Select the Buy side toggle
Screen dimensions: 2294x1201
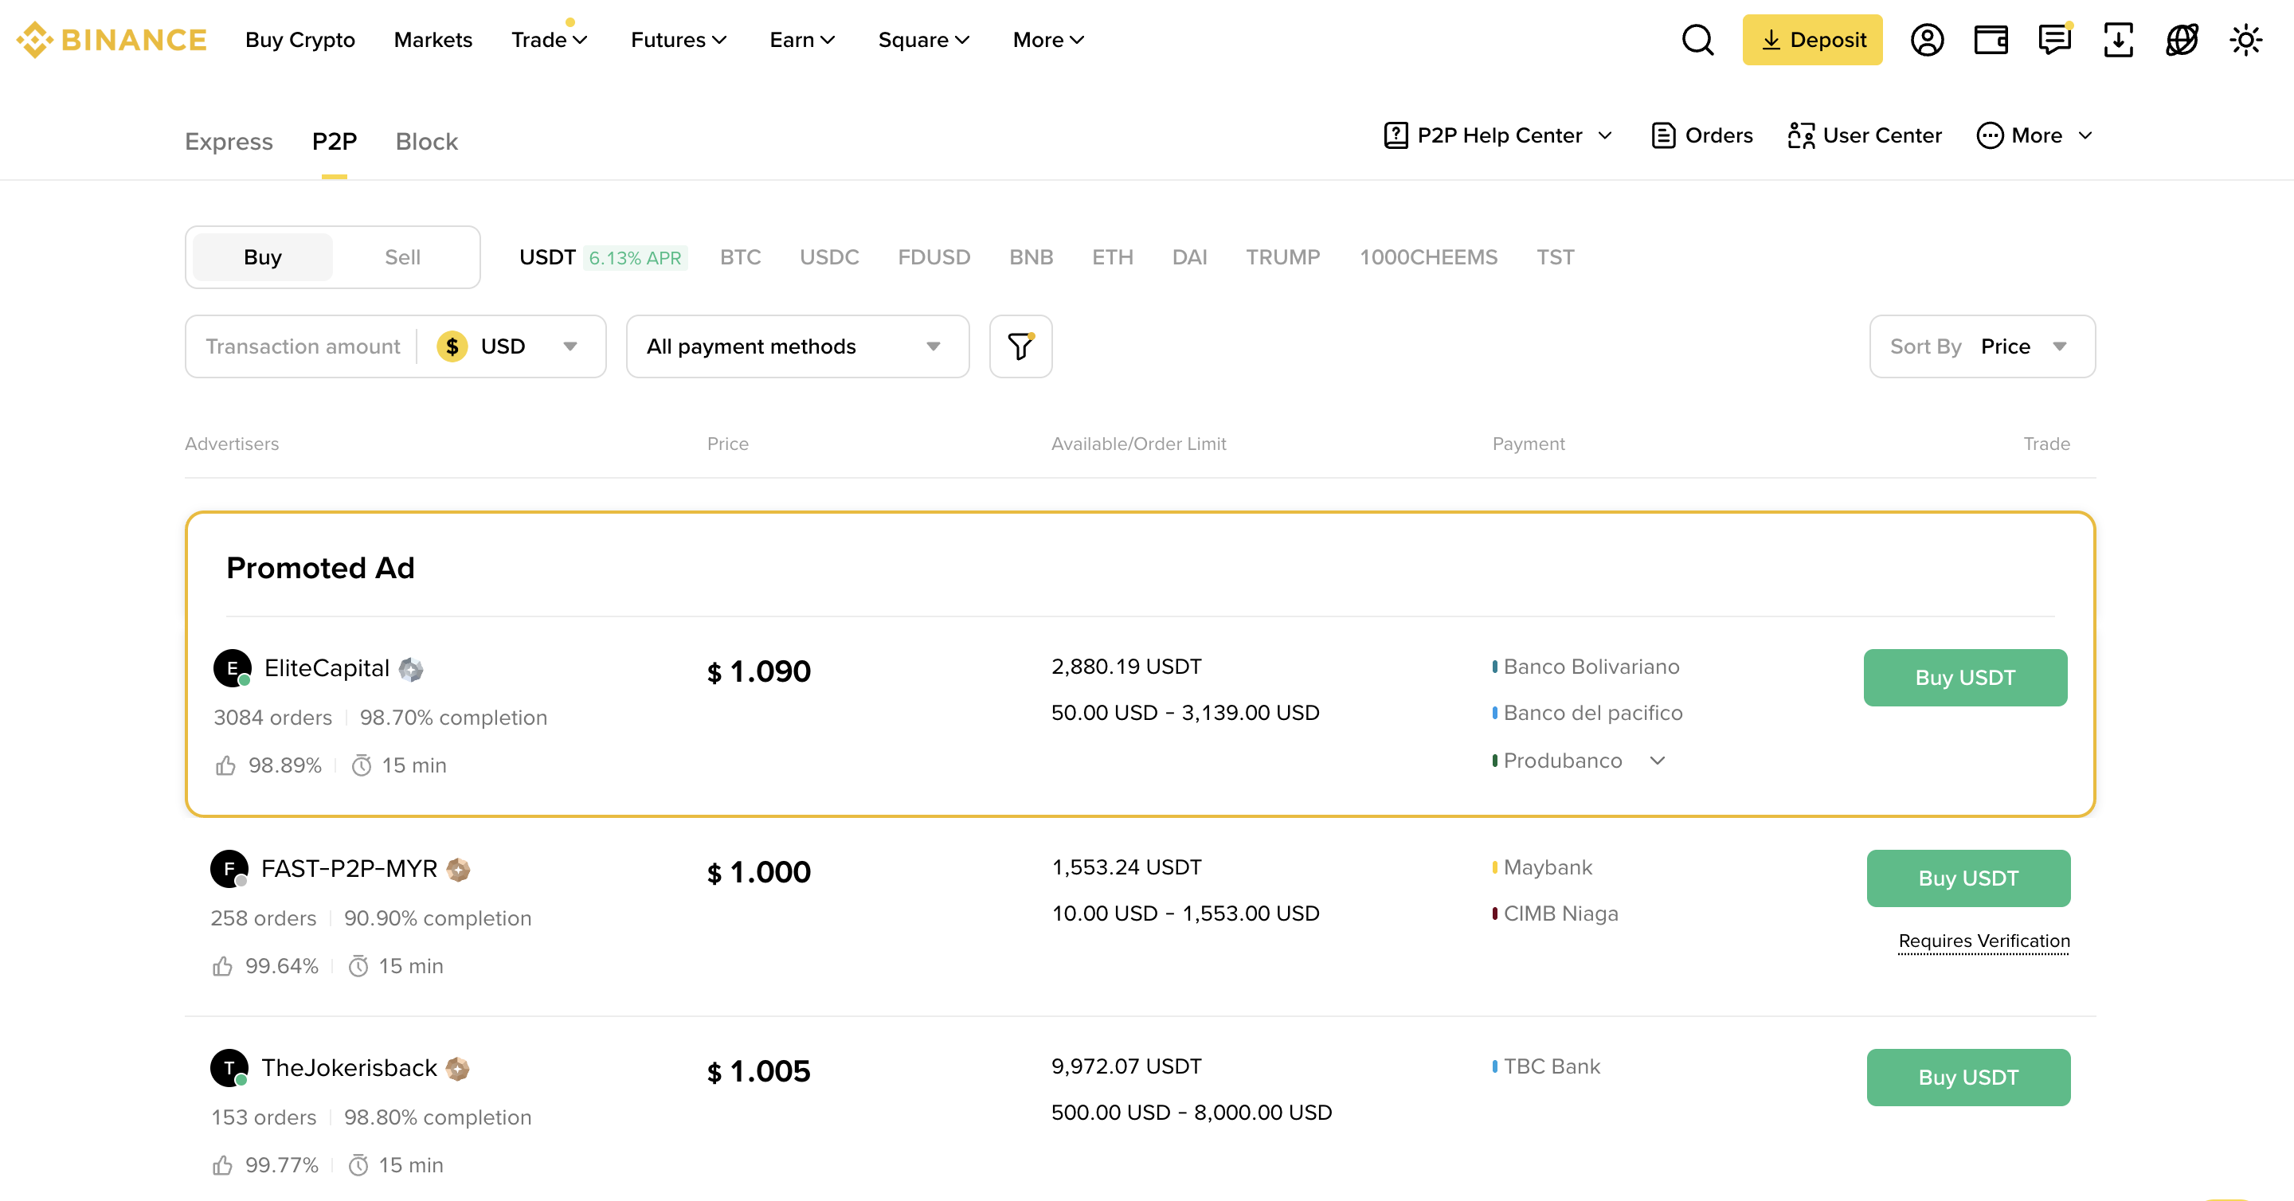tap(263, 257)
